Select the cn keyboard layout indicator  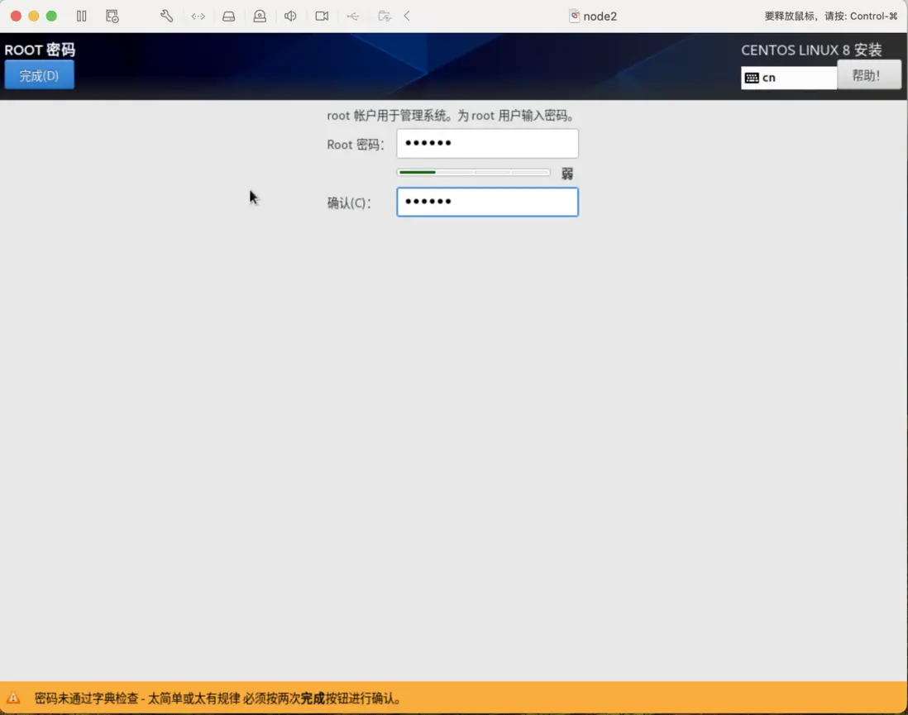pyautogui.click(x=789, y=78)
